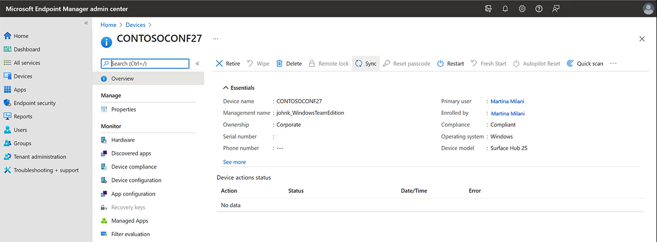Click the Status column header

pos(296,191)
